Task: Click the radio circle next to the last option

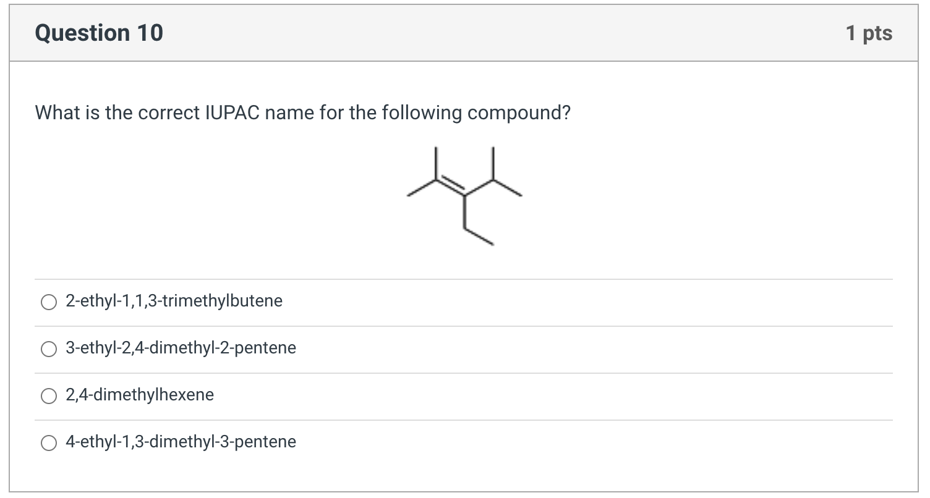Action: [x=48, y=443]
